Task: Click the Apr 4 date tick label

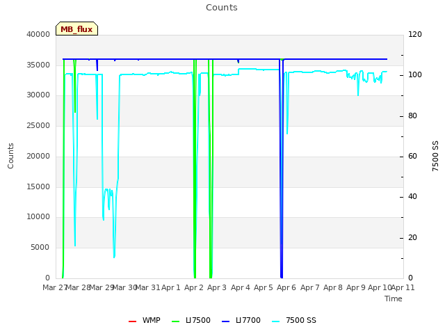Action: [x=241, y=287]
